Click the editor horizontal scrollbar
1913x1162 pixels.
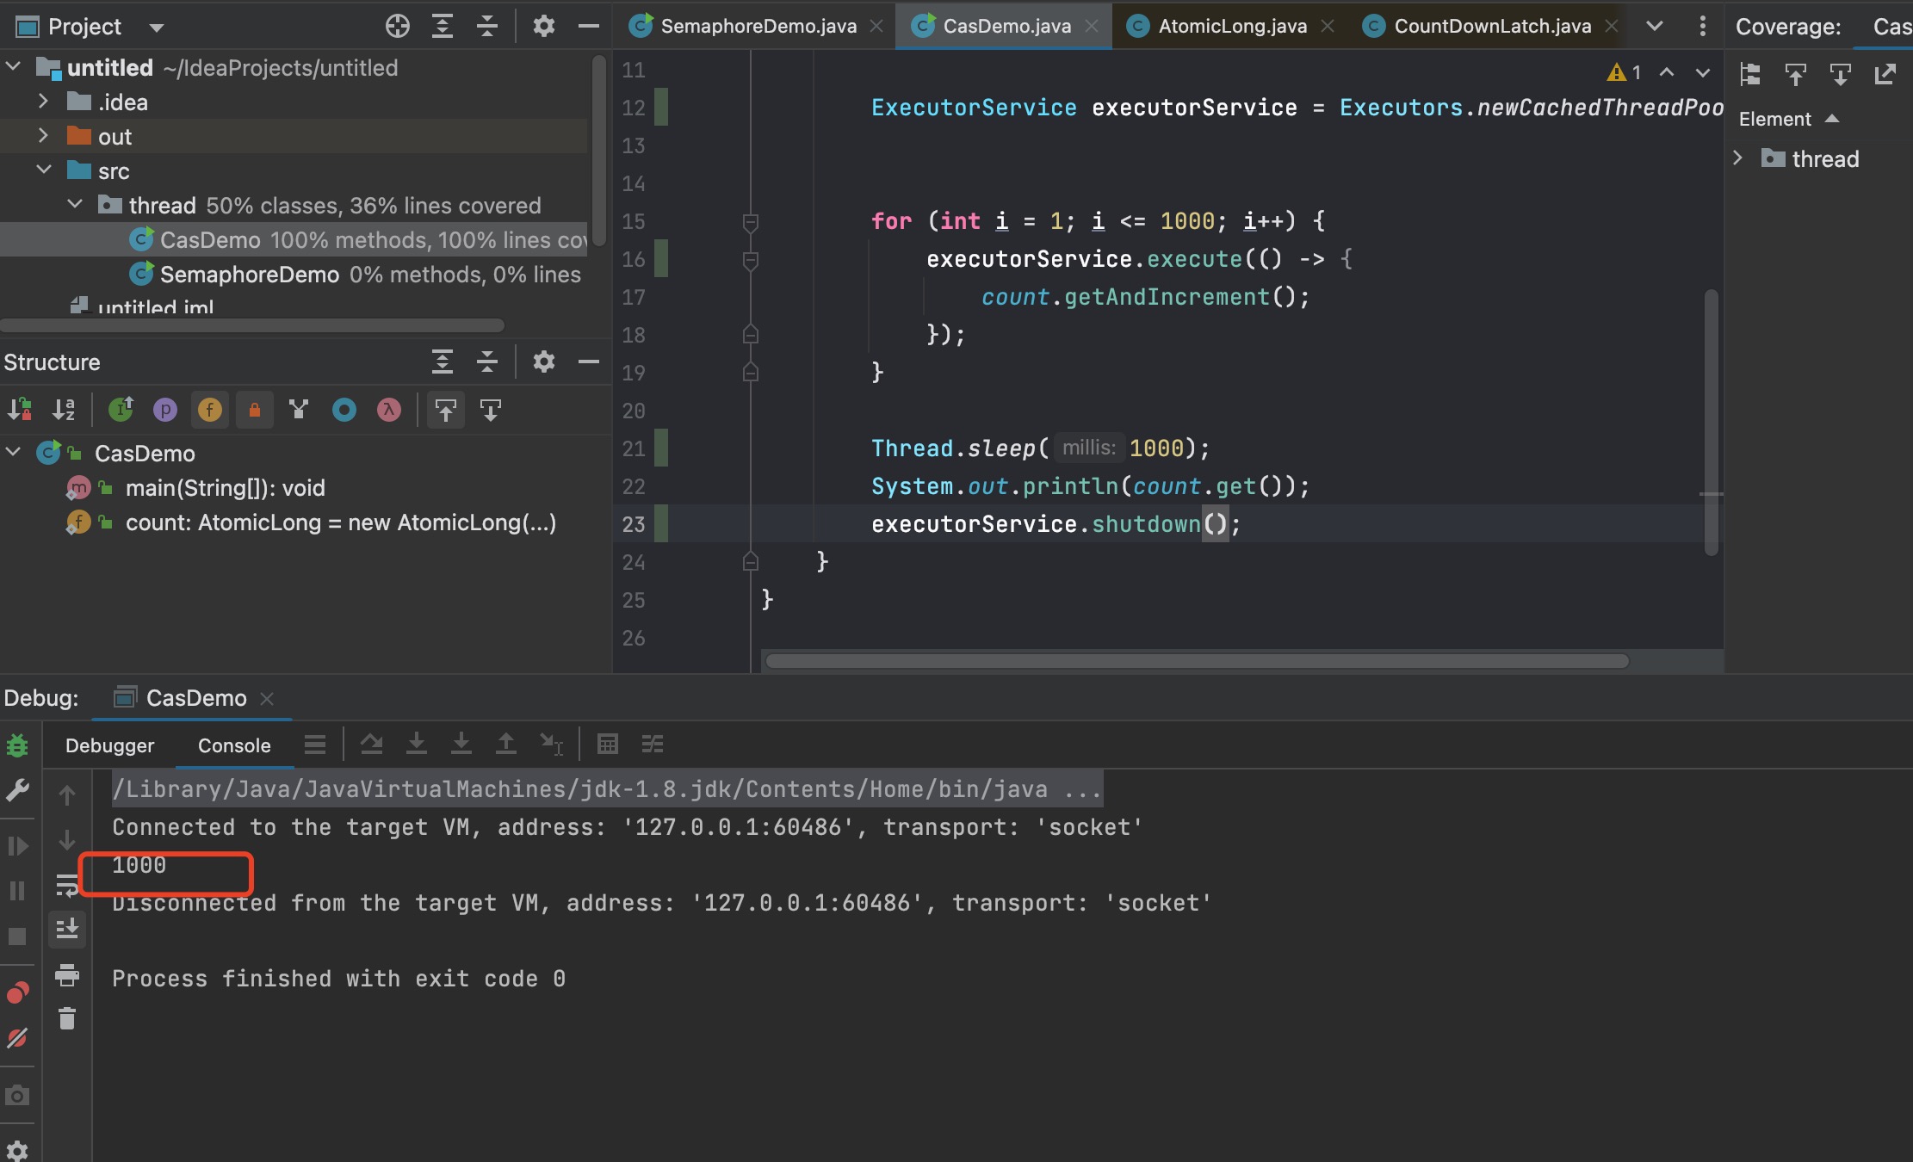1197,661
